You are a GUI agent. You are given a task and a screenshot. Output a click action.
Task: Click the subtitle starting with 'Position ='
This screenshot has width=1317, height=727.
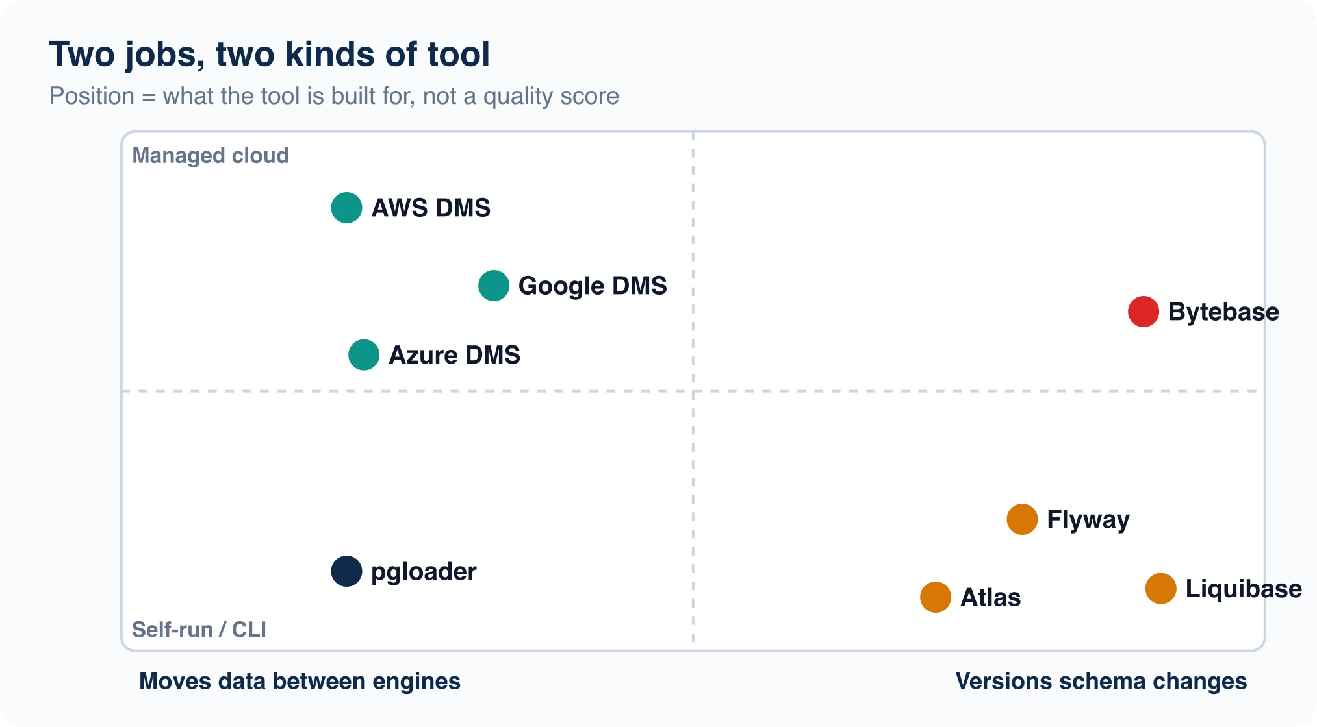334,96
